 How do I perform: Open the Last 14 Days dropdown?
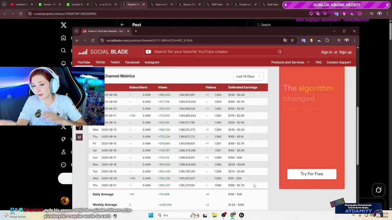248,76
